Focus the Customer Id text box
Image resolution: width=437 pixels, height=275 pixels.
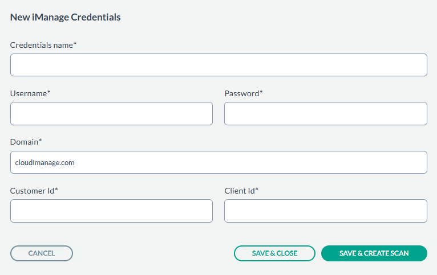[x=111, y=211]
